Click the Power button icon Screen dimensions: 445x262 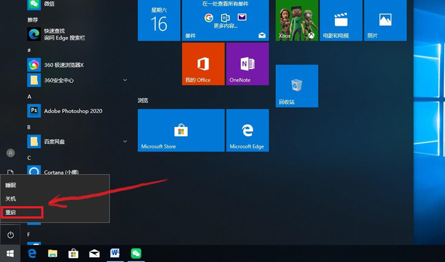[x=10, y=235]
